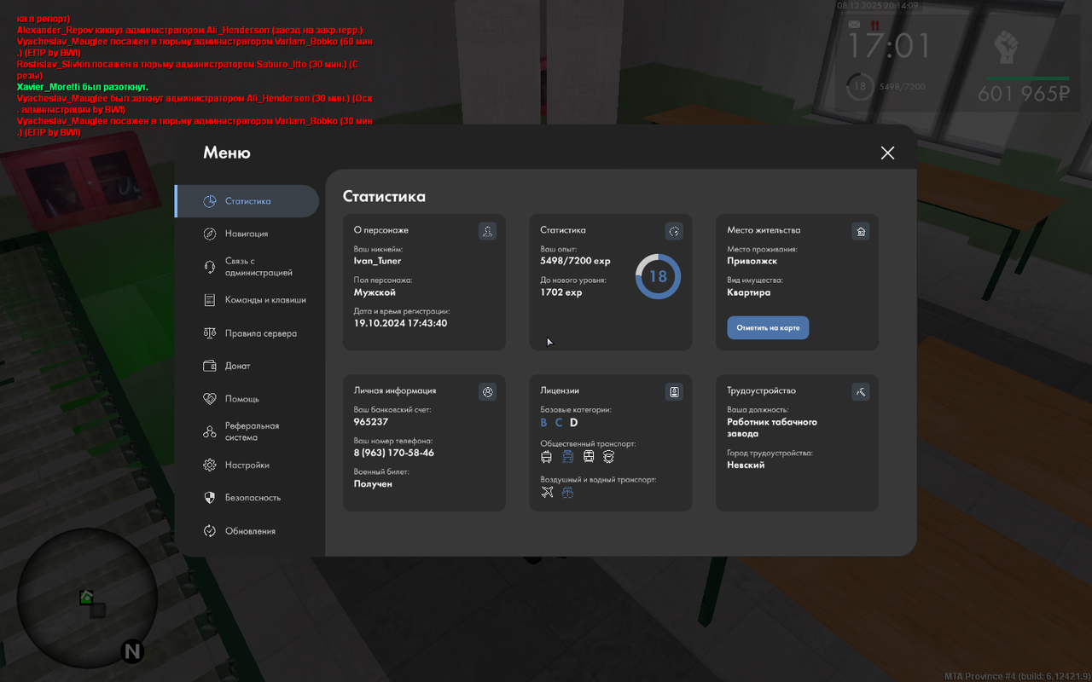
Task: Click the tram license icon
Action: coord(588,457)
